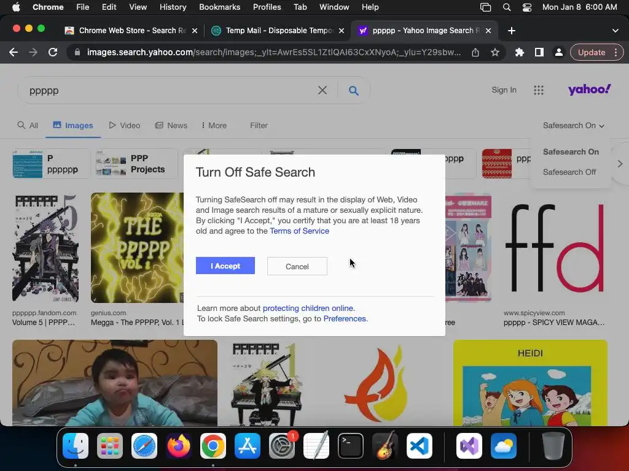
Task: Open Visual Studio Code from the dock
Action: (x=420, y=446)
